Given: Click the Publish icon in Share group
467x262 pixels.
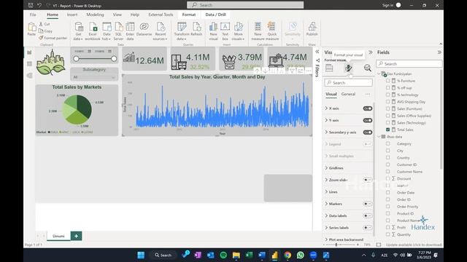Looking at the screenshot, I should (x=312, y=27).
